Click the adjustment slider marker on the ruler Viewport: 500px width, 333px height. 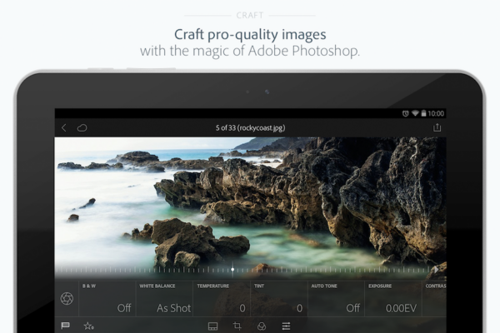(232, 270)
